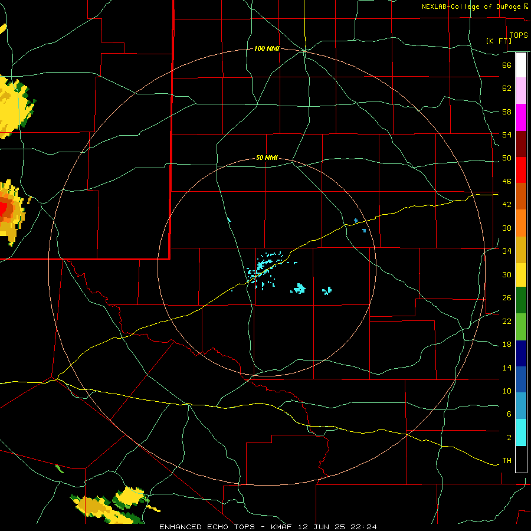Viewport: 531px width, 531px height.
Task: Click the 100 NMI range ring label
Action: pyautogui.click(x=267, y=49)
